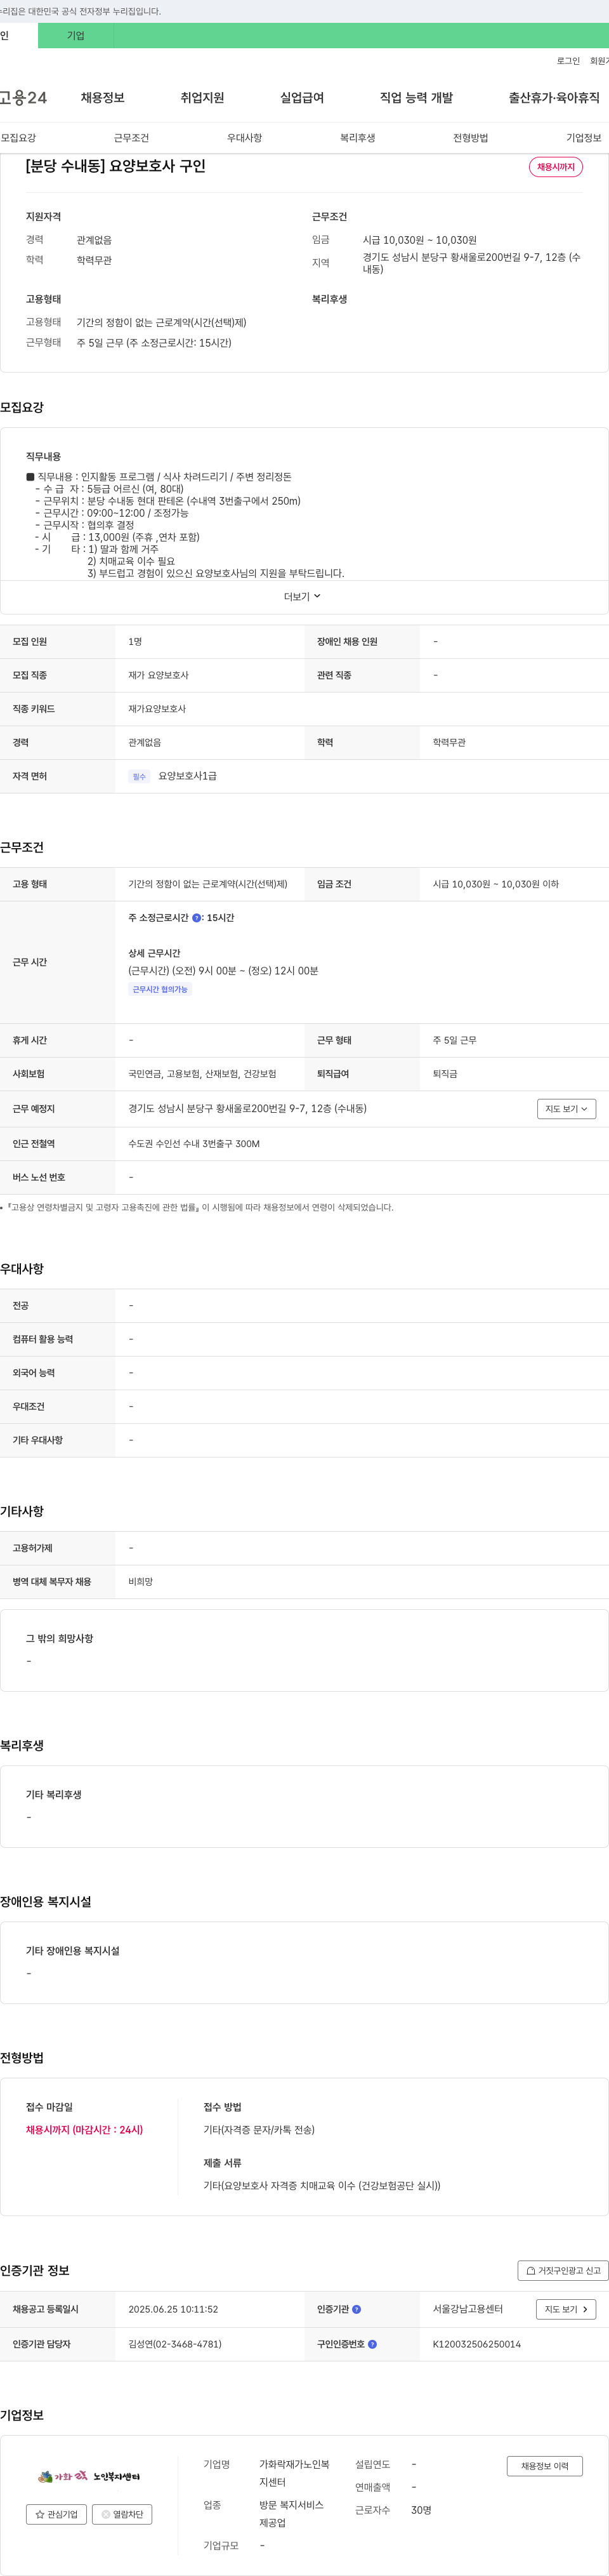The height and width of the screenshot is (2576, 609).
Task: Click the 채용시까지 status badge
Action: [556, 167]
